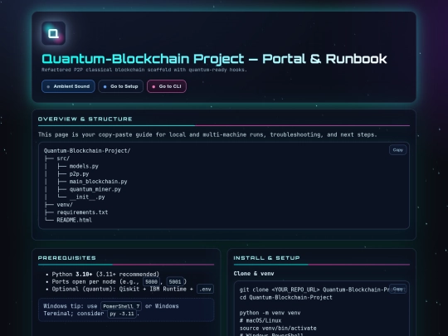Click the page title heading
The image size is (448, 336).
(214, 59)
